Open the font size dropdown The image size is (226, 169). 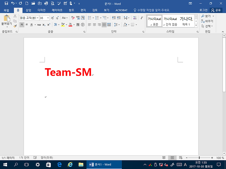coord(48,18)
